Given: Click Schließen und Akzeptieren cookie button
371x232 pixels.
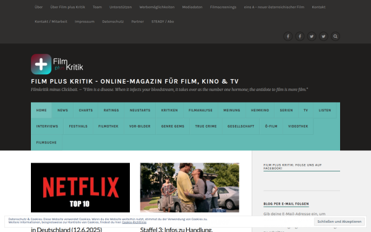Looking at the screenshot, I should pyautogui.click(x=339, y=221).
